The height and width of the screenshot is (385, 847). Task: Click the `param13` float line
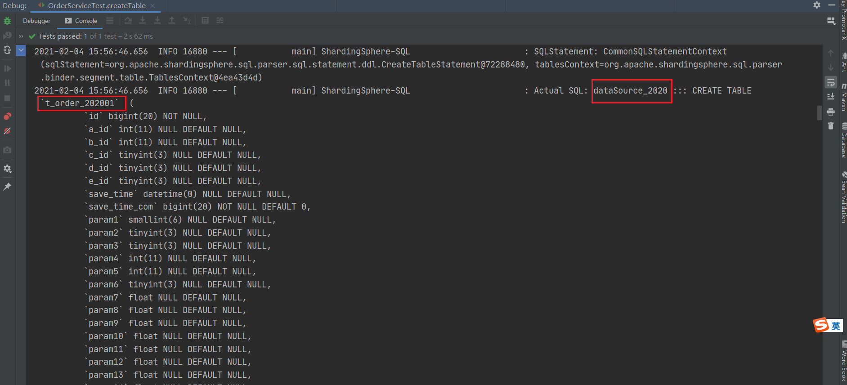click(168, 375)
